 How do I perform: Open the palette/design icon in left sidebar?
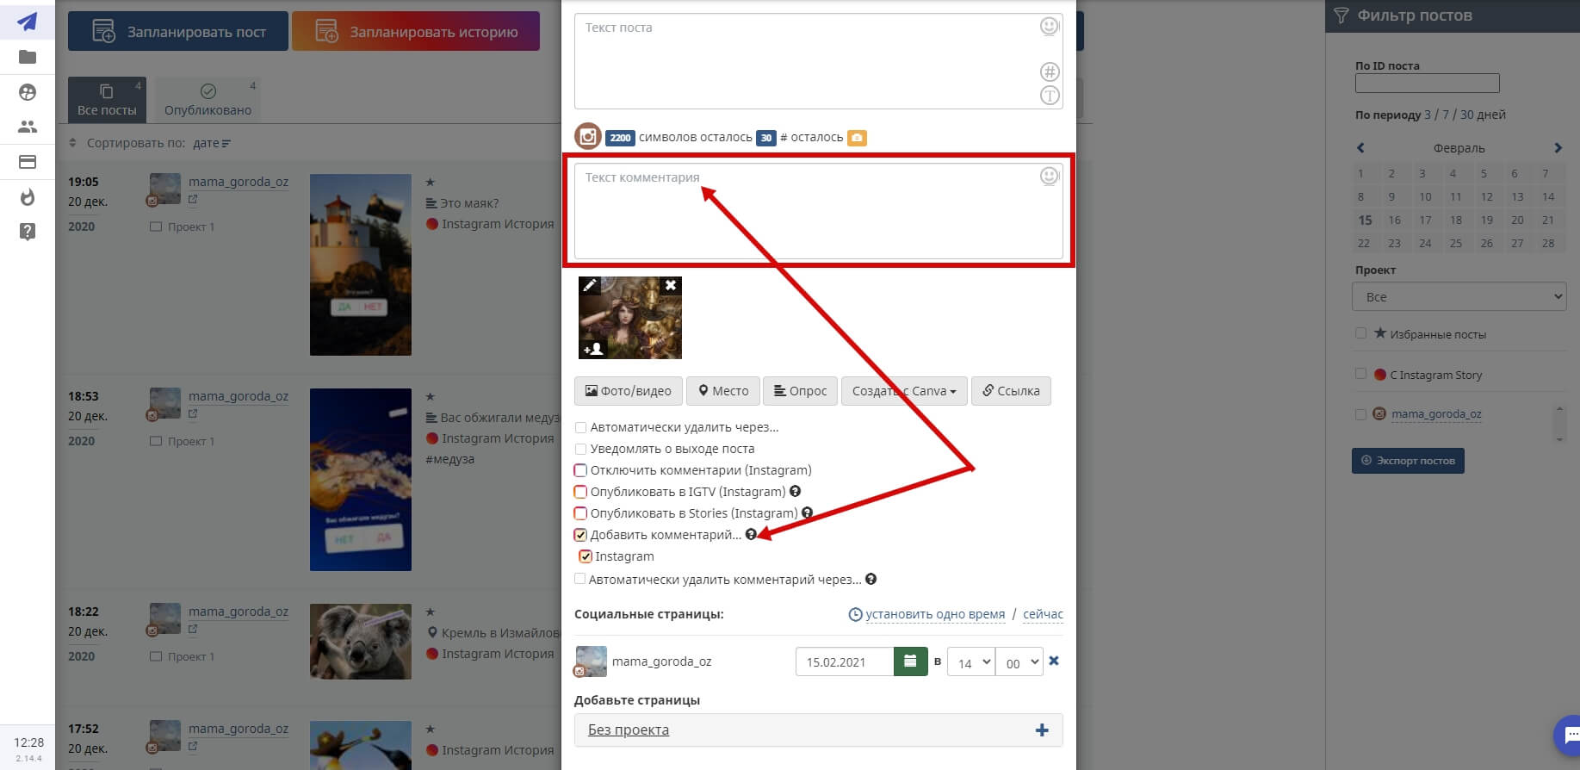click(28, 92)
